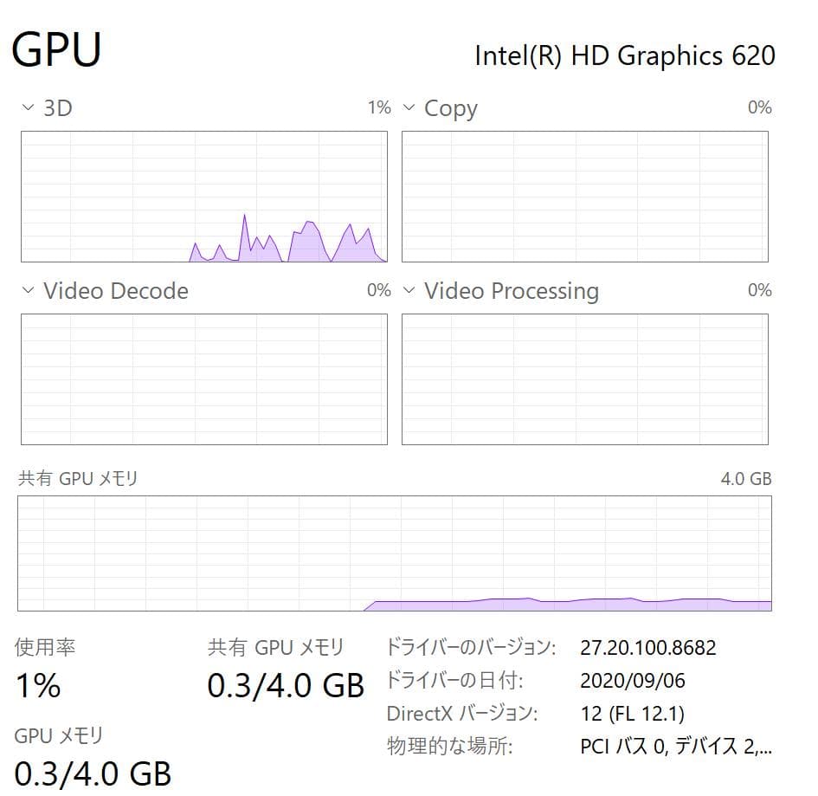Click the 物理的な場所 PCI バス 0 value
This screenshot has height=796, width=818.
676,747
